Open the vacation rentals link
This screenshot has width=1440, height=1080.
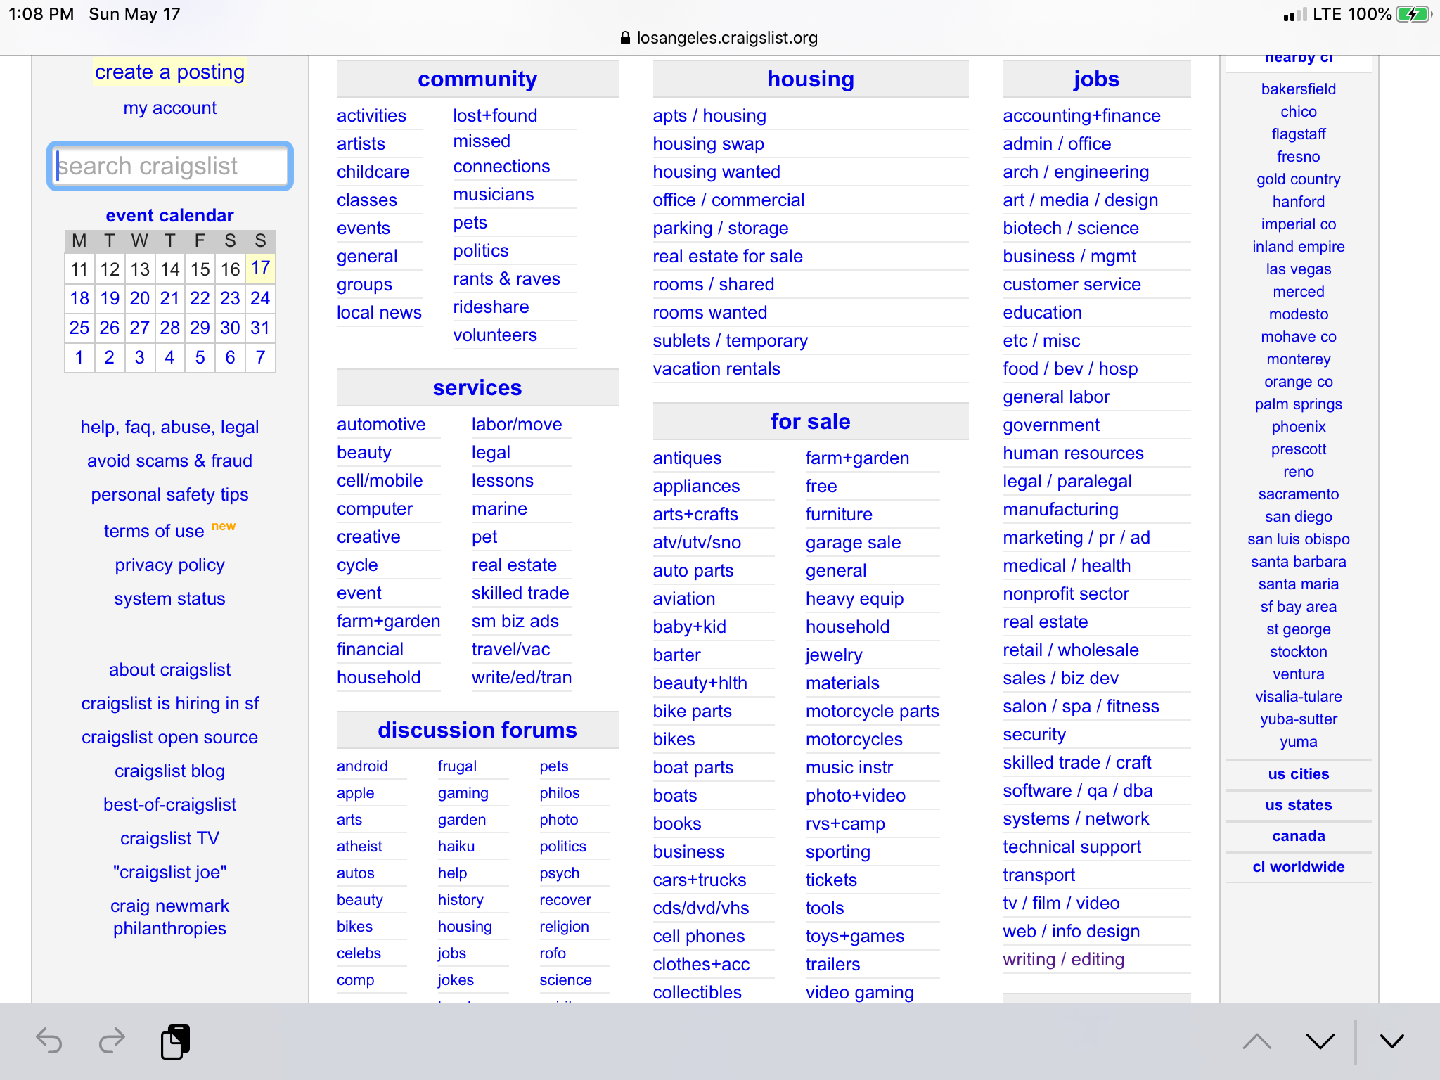point(716,368)
